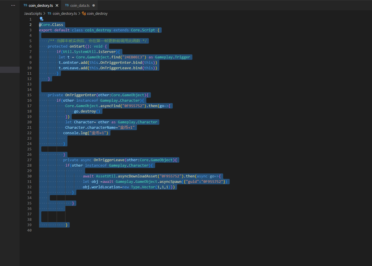Click the TS icon in the breadcrumb path
Image resolution: width=372 pixels, height=266 pixels.
pyautogui.click(x=50, y=13)
